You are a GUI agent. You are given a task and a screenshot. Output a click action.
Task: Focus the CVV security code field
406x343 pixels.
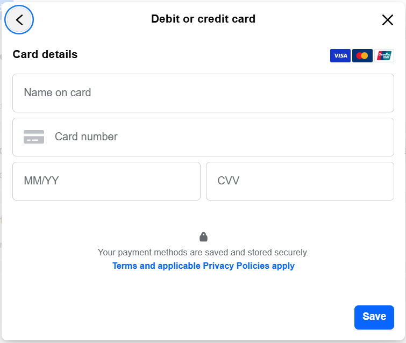point(300,181)
